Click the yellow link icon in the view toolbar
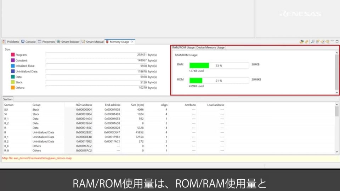The height and width of the screenshot is (191, 340). [x=307, y=42]
